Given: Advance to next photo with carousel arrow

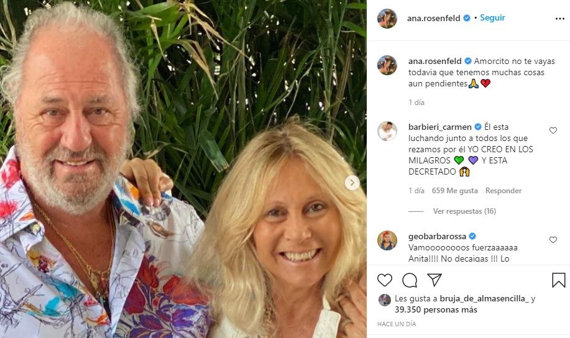Looking at the screenshot, I should pos(352,183).
